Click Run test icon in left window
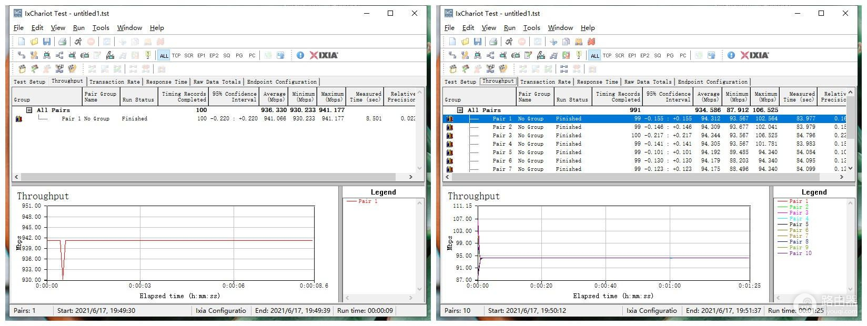The height and width of the screenshot is (326, 867). [x=78, y=42]
